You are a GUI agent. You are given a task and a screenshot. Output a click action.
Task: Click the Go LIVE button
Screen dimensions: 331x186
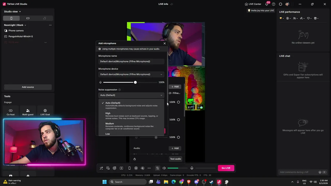tap(226, 168)
